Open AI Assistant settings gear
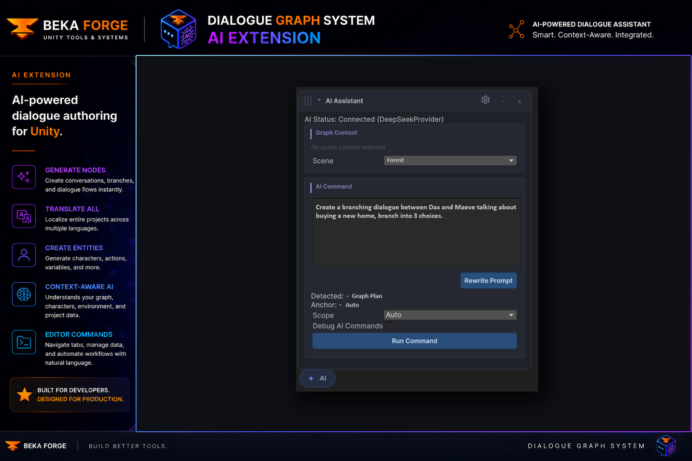The height and width of the screenshot is (461, 692). [x=485, y=100]
